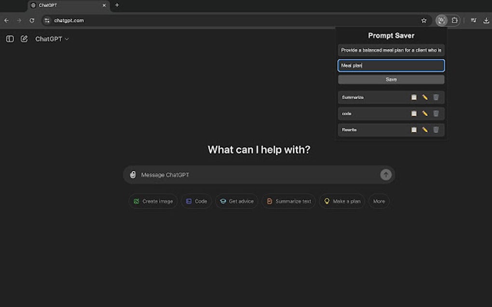
Task: Open a new browser tab
Action: (x=117, y=5)
